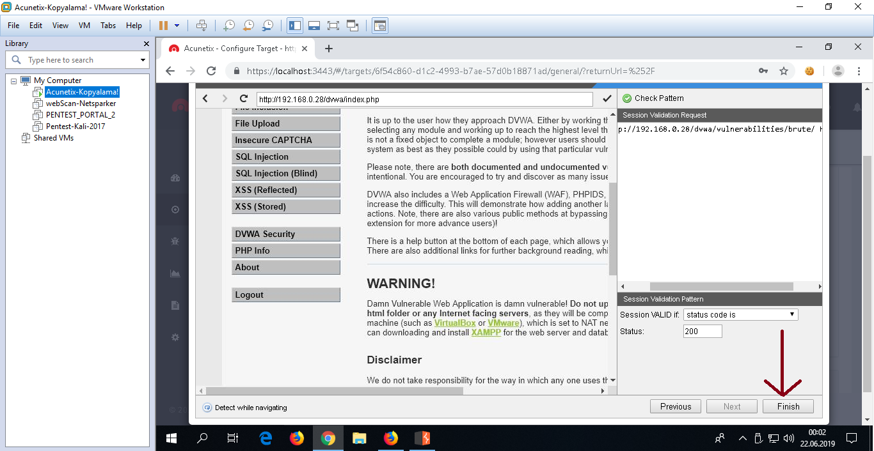The height and width of the screenshot is (451, 874).
Task: Open the DVWA Security page
Action: 285,234
